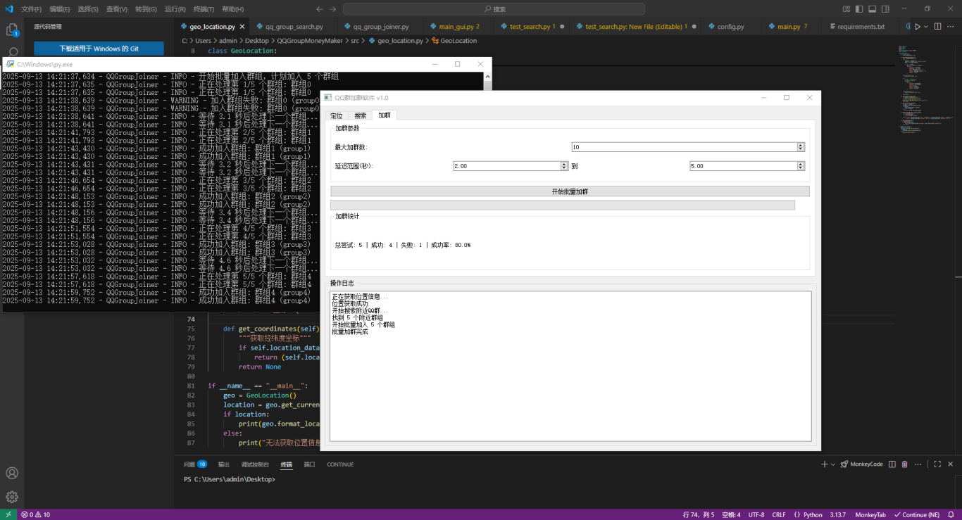Open the Manage gear icon

coord(12,497)
